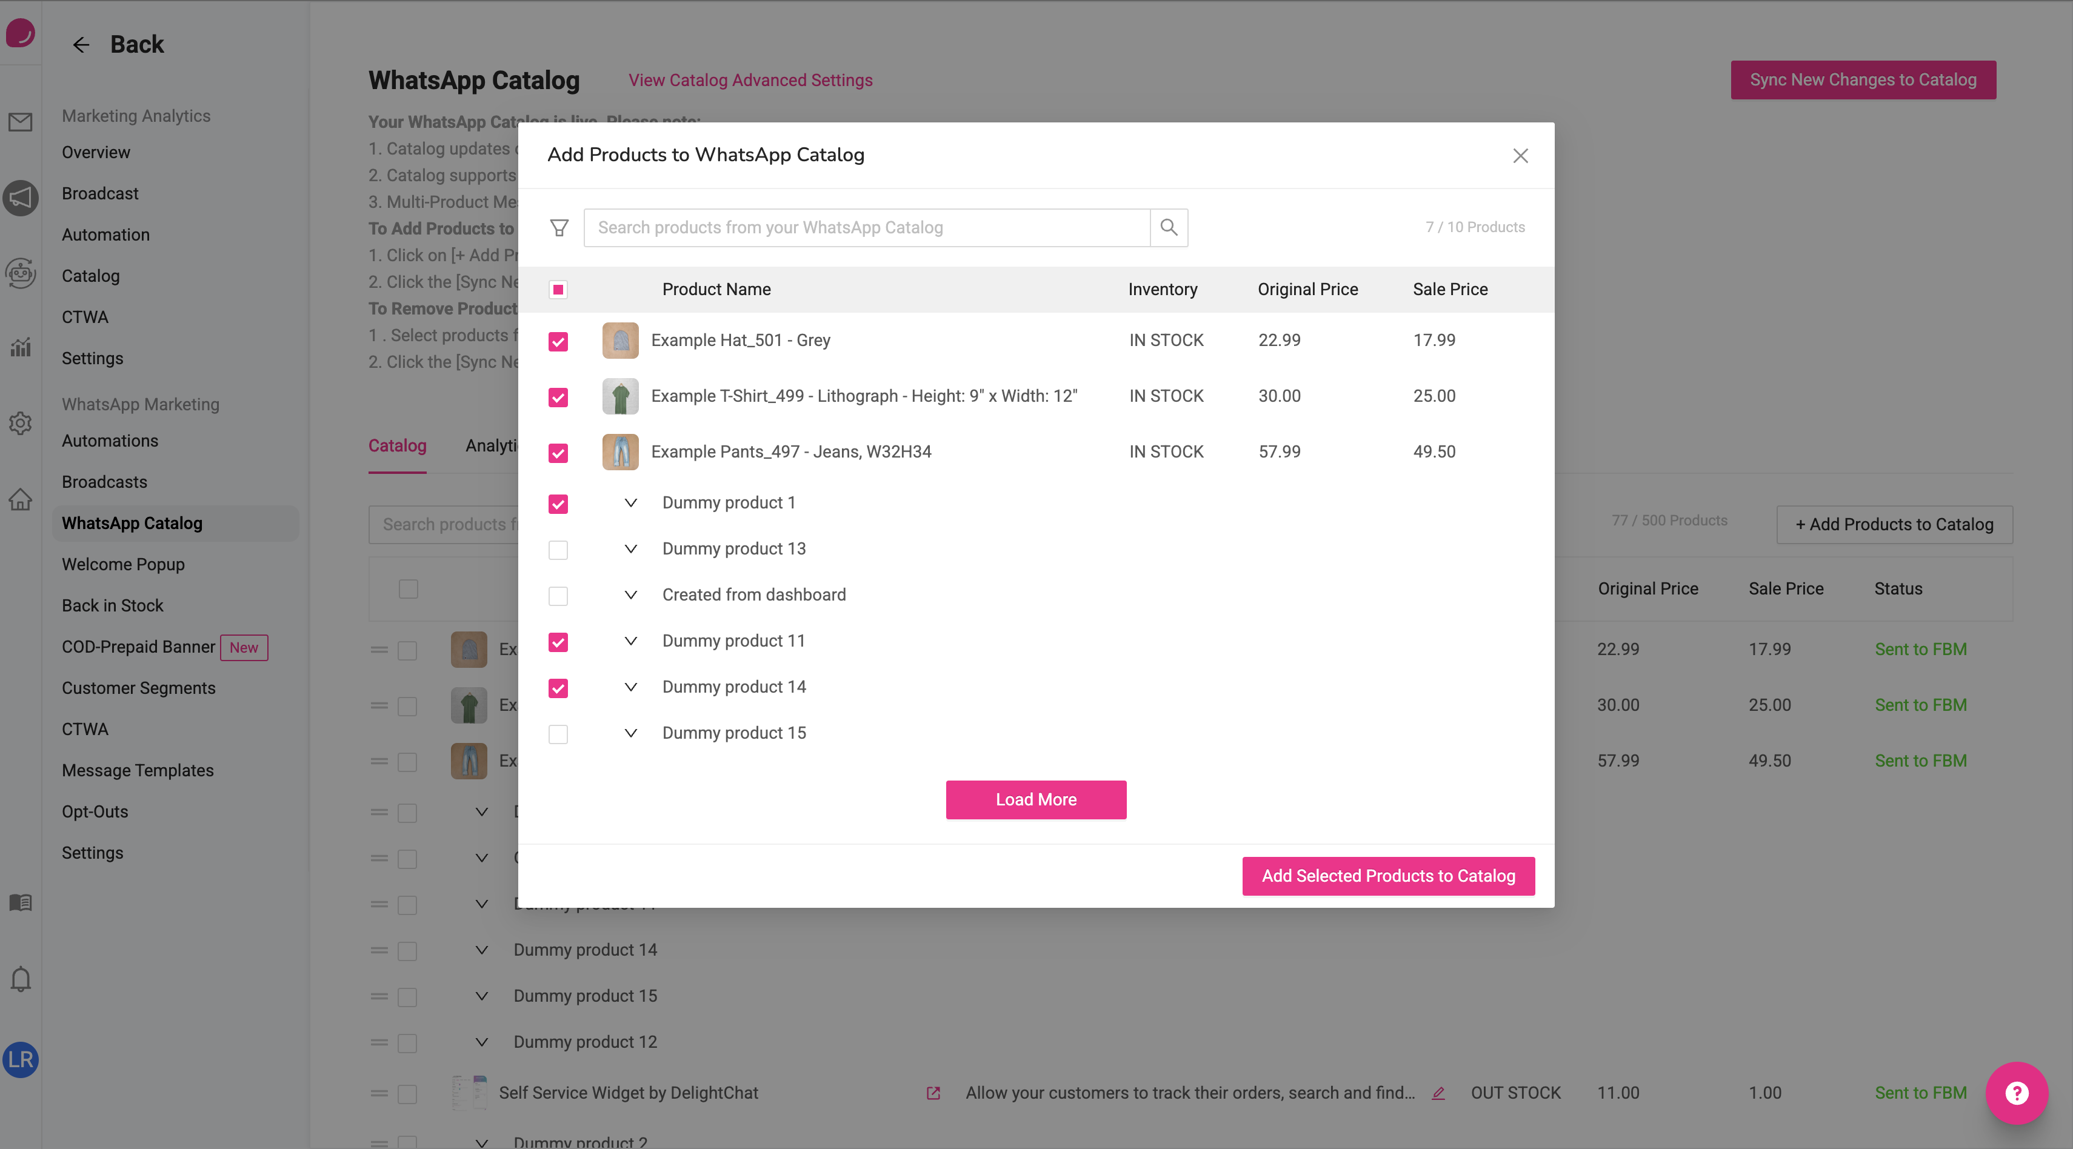Viewport: 2073px width, 1149px height.
Task: Open Back in Stock menu item
Action: pos(113,605)
